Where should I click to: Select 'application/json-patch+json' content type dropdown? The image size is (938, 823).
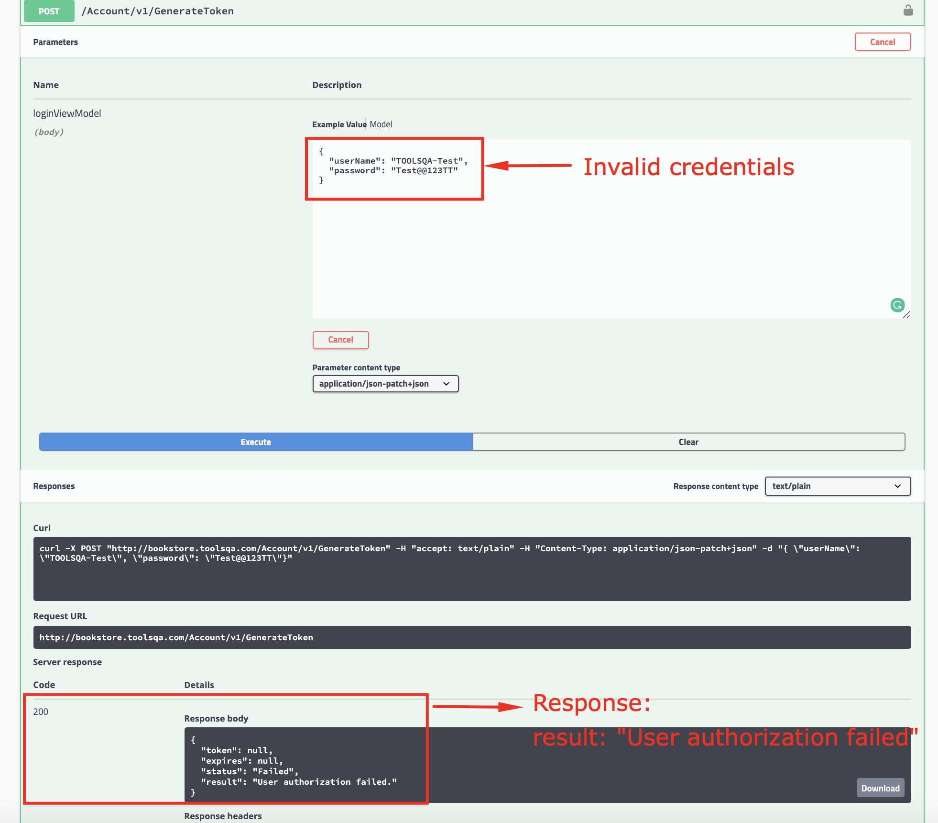386,384
